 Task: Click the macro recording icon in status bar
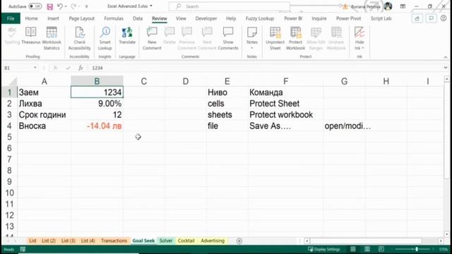pos(23,249)
